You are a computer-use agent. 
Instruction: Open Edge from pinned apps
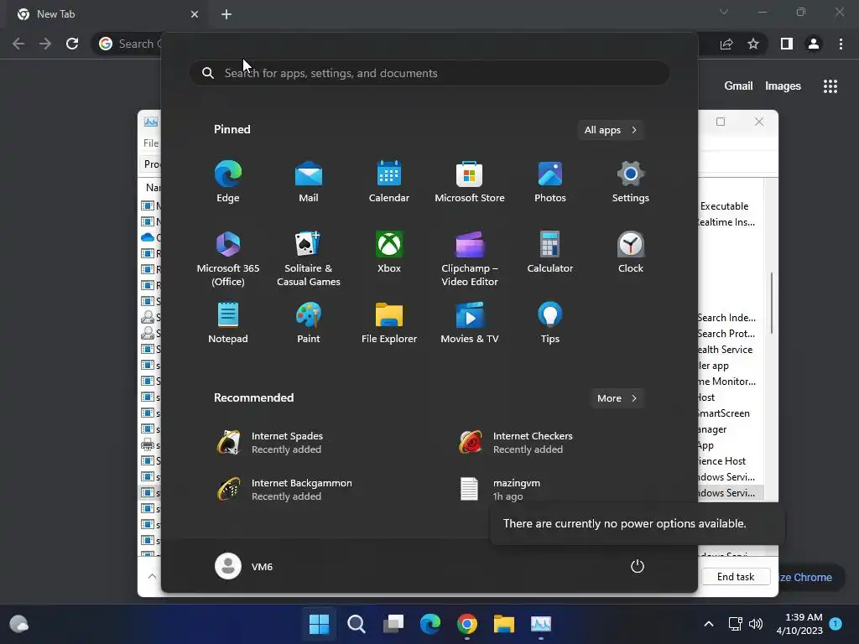coord(228,182)
